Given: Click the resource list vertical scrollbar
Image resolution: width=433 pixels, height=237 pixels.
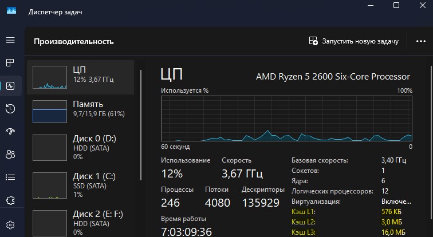Looking at the screenshot, I should pos(141,125).
